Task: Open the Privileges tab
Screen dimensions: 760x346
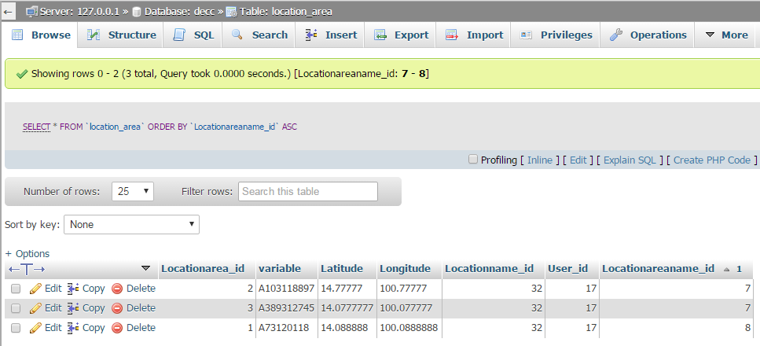Action: tap(556, 35)
